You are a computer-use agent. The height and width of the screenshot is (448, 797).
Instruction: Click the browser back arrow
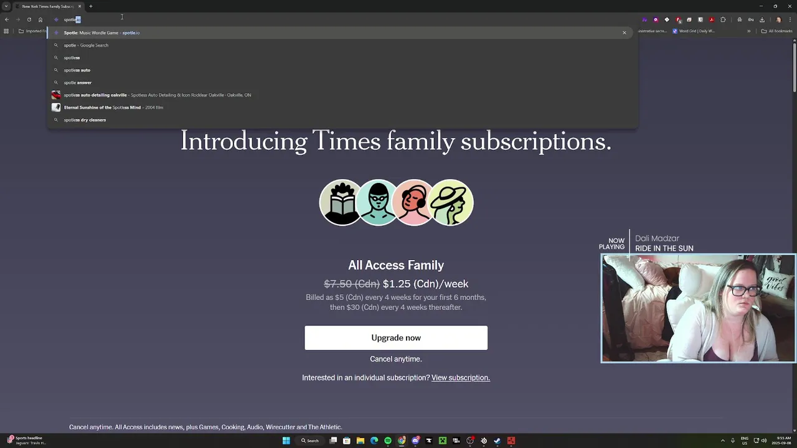tap(7, 19)
